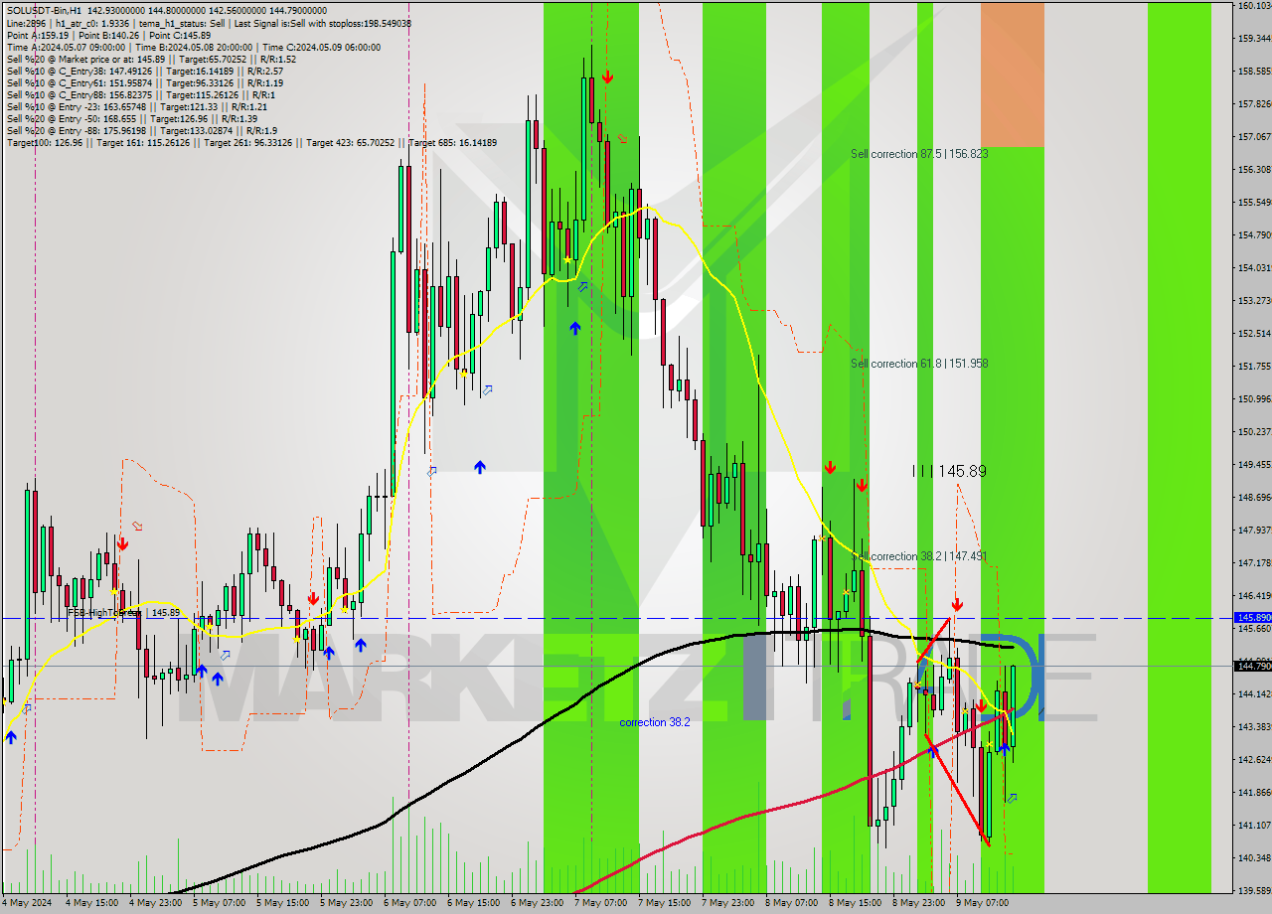This screenshot has height=914, width=1272.
Task: Click the 147.178 price axis label
Action: 1253,563
